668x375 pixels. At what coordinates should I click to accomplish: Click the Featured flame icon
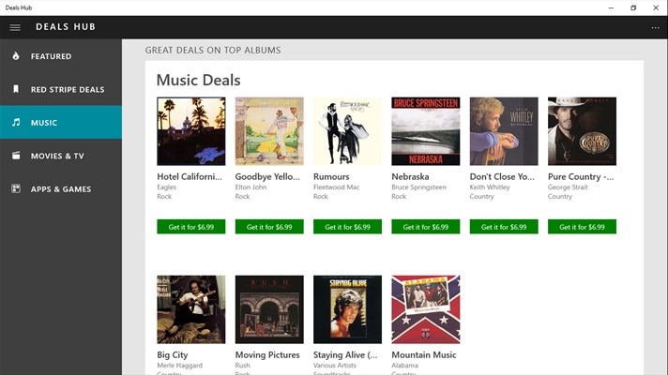click(15, 56)
